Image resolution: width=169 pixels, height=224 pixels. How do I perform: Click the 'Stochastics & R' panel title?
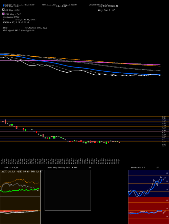tap(138, 168)
